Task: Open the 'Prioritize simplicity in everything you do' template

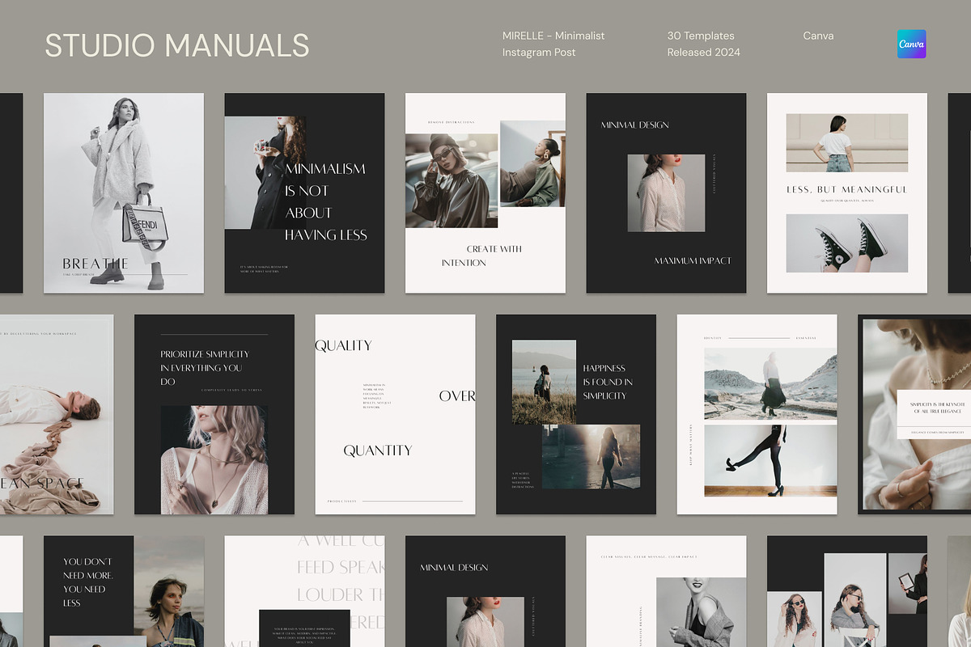Action: click(x=214, y=415)
